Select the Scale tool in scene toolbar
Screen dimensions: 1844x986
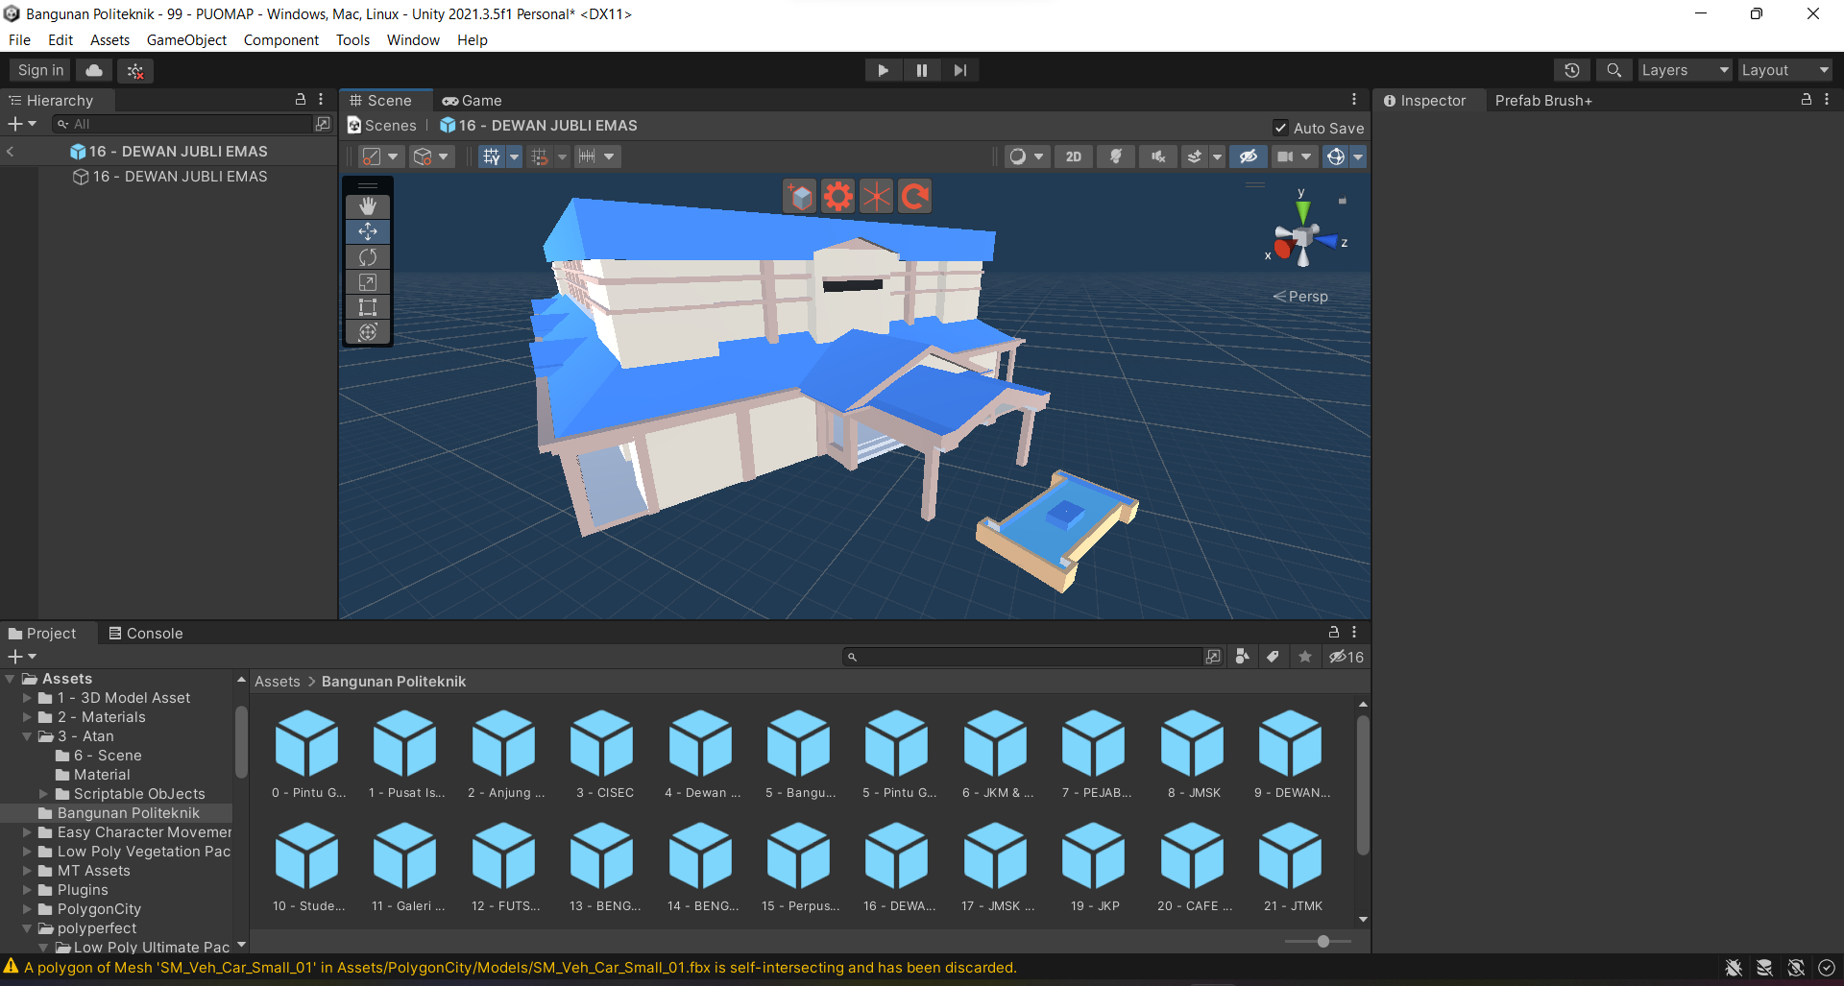point(368,282)
